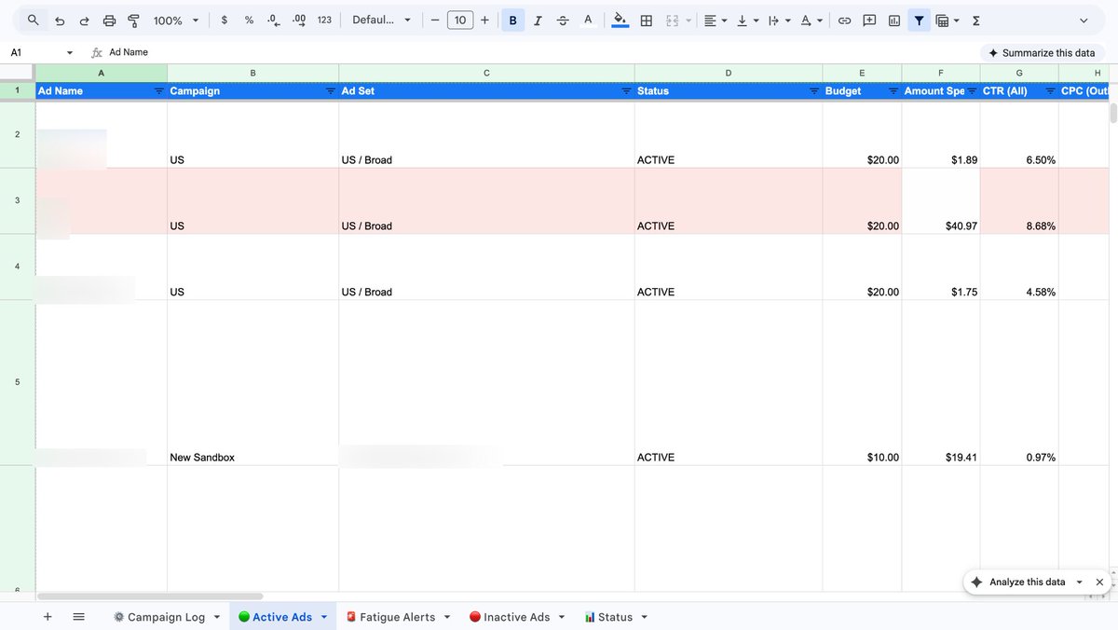Decrease decimal places icon
This screenshot has width=1118, height=630.
point(273,20)
